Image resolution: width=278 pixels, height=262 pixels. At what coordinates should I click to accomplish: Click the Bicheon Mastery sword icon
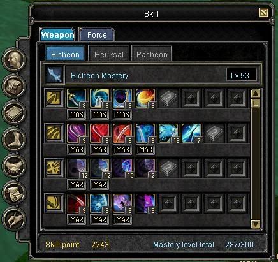tap(55, 75)
